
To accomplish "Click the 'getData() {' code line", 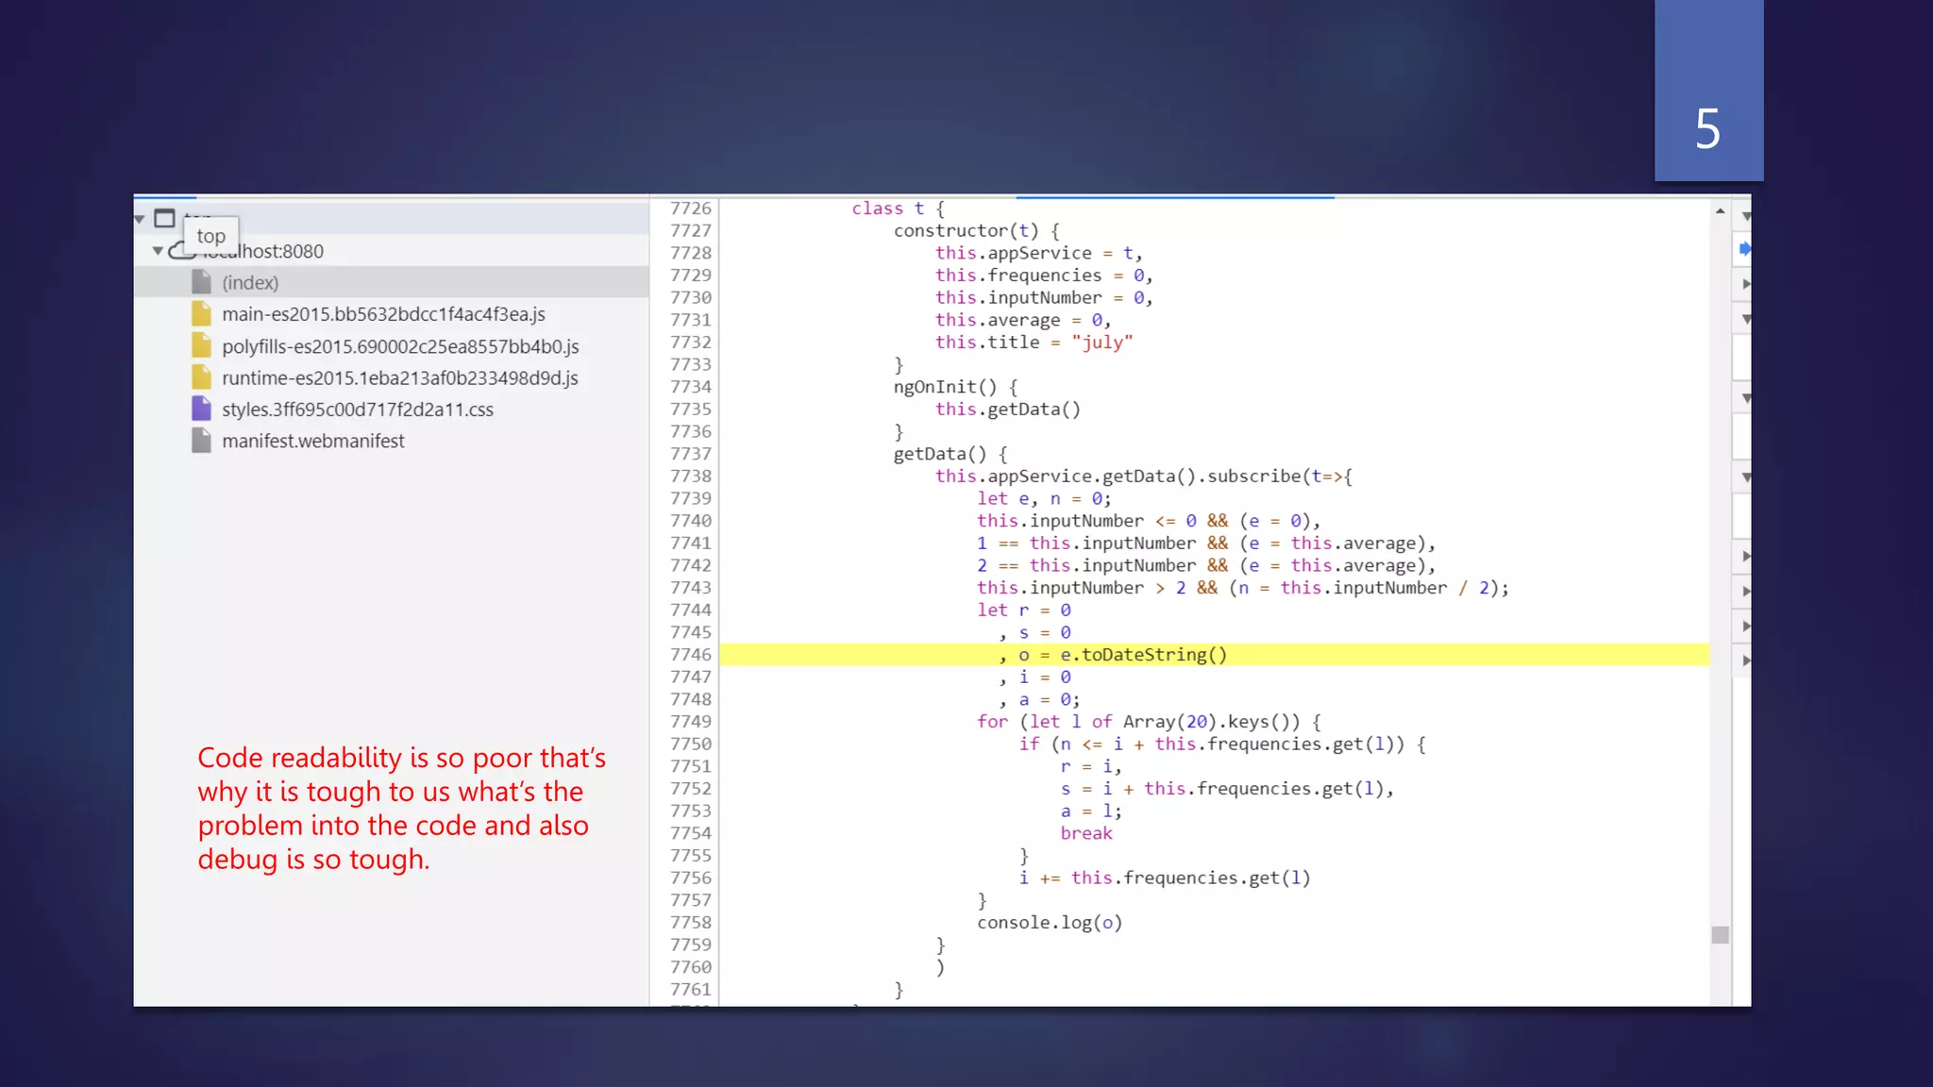I will click(x=950, y=454).
